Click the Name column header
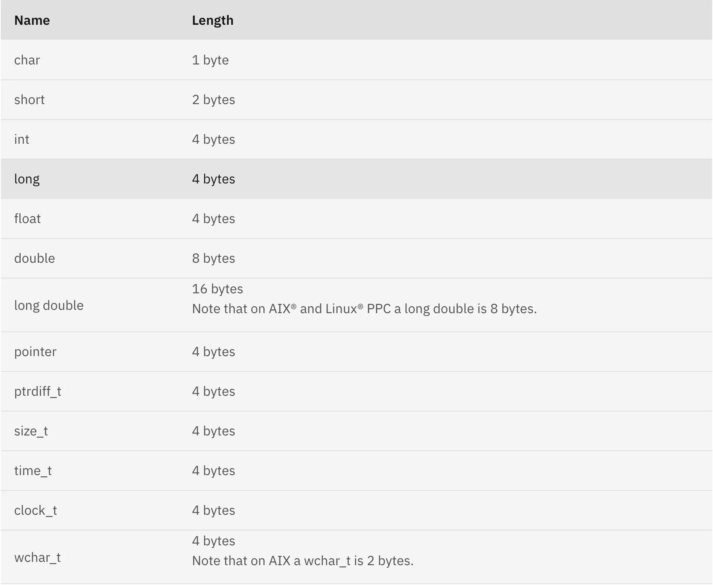Image resolution: width=713 pixels, height=585 pixels. [32, 20]
